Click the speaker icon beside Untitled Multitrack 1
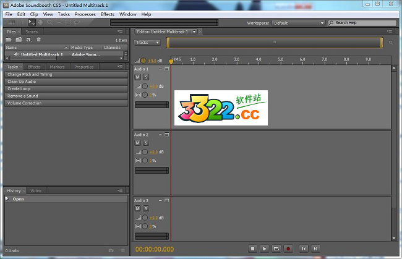This screenshot has width=402, height=259. click(16, 54)
